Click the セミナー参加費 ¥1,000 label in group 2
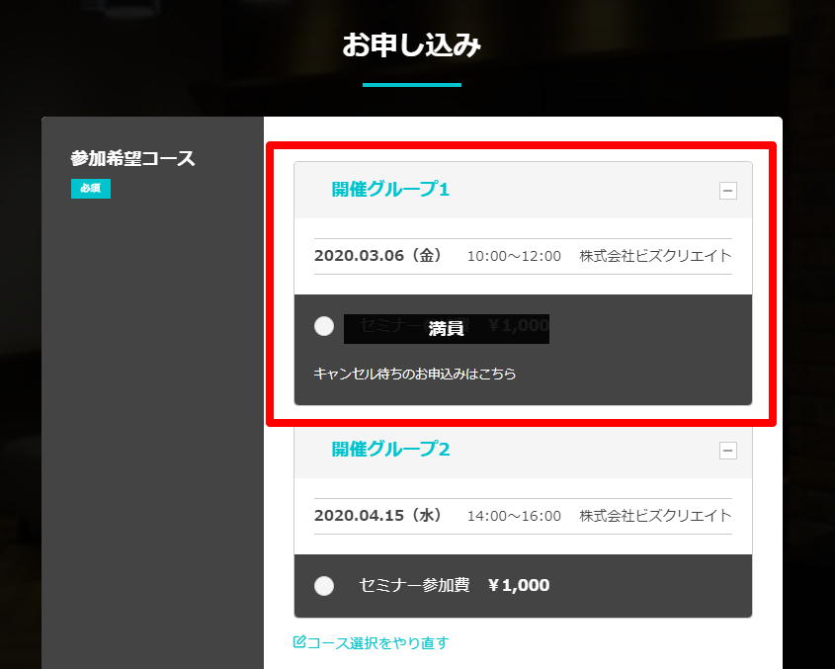Screen dimensions: 835x669 pos(455,585)
